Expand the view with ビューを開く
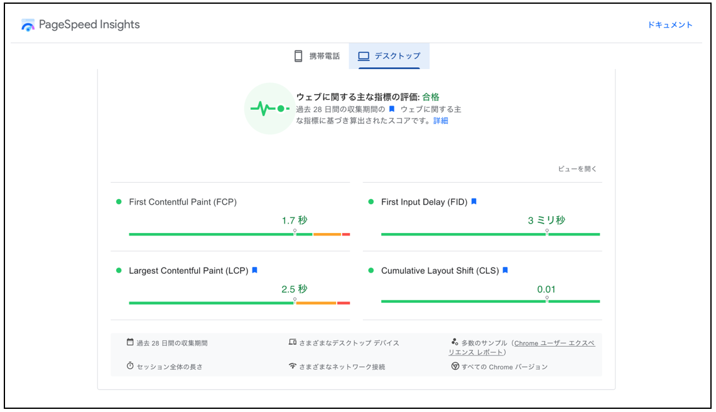 click(x=577, y=169)
